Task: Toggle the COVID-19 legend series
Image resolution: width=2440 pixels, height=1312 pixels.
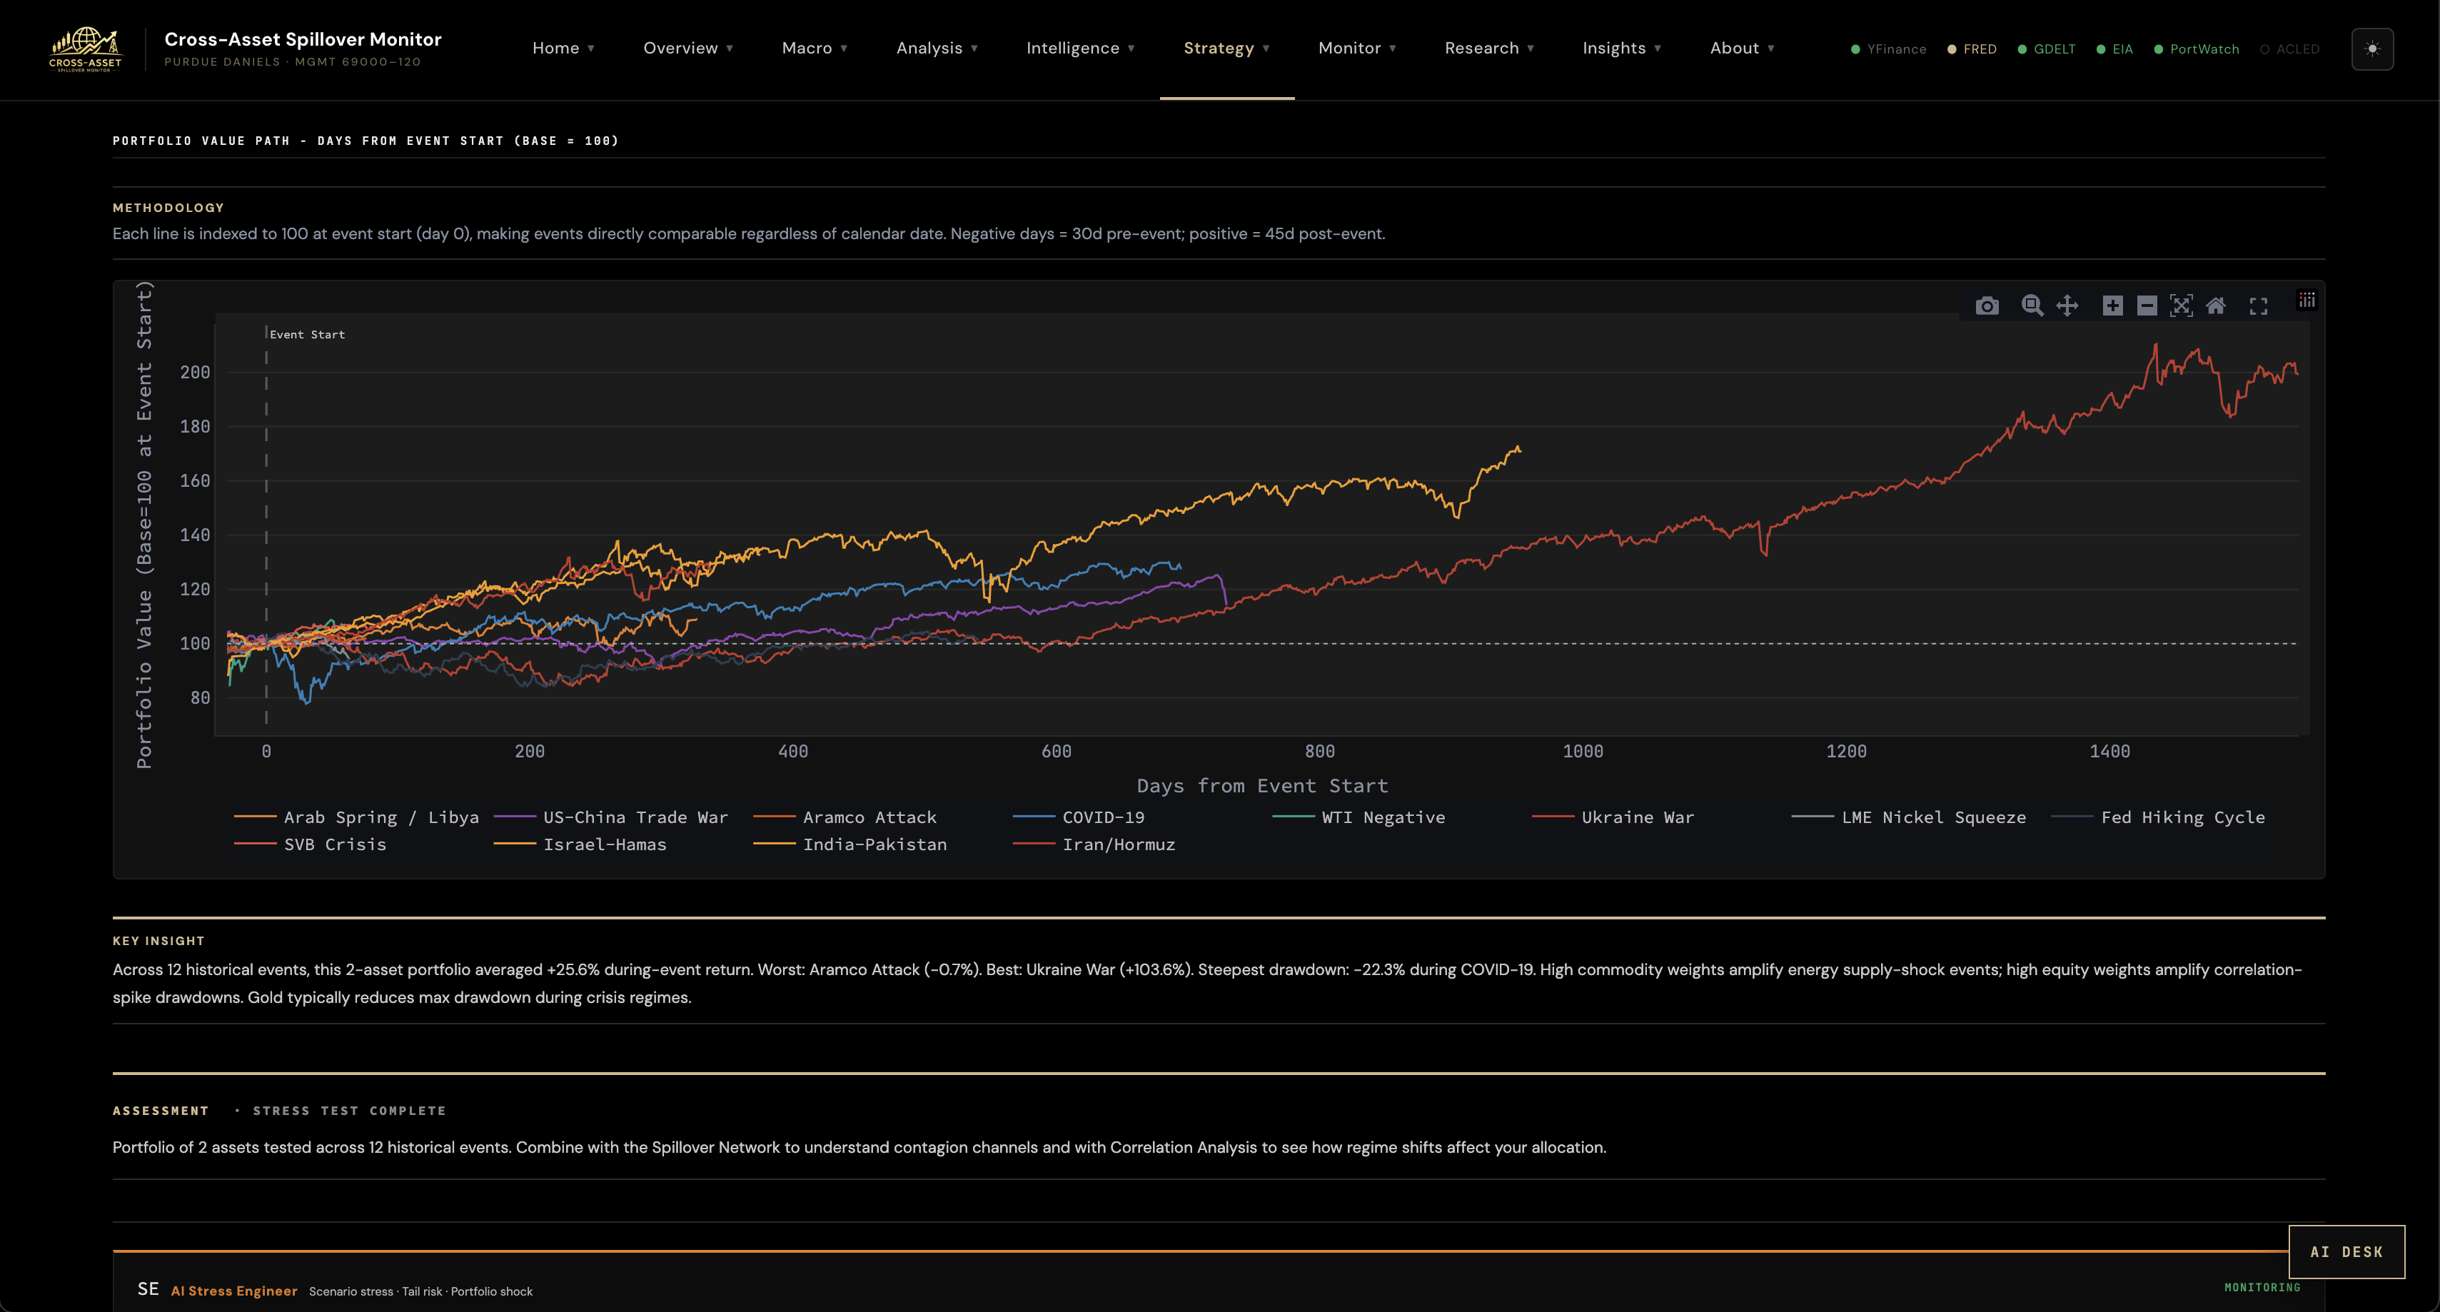Action: click(1079, 817)
